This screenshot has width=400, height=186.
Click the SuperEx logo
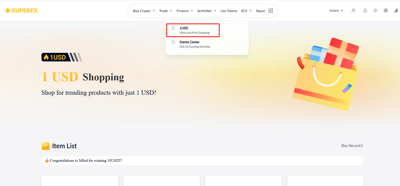[21, 11]
